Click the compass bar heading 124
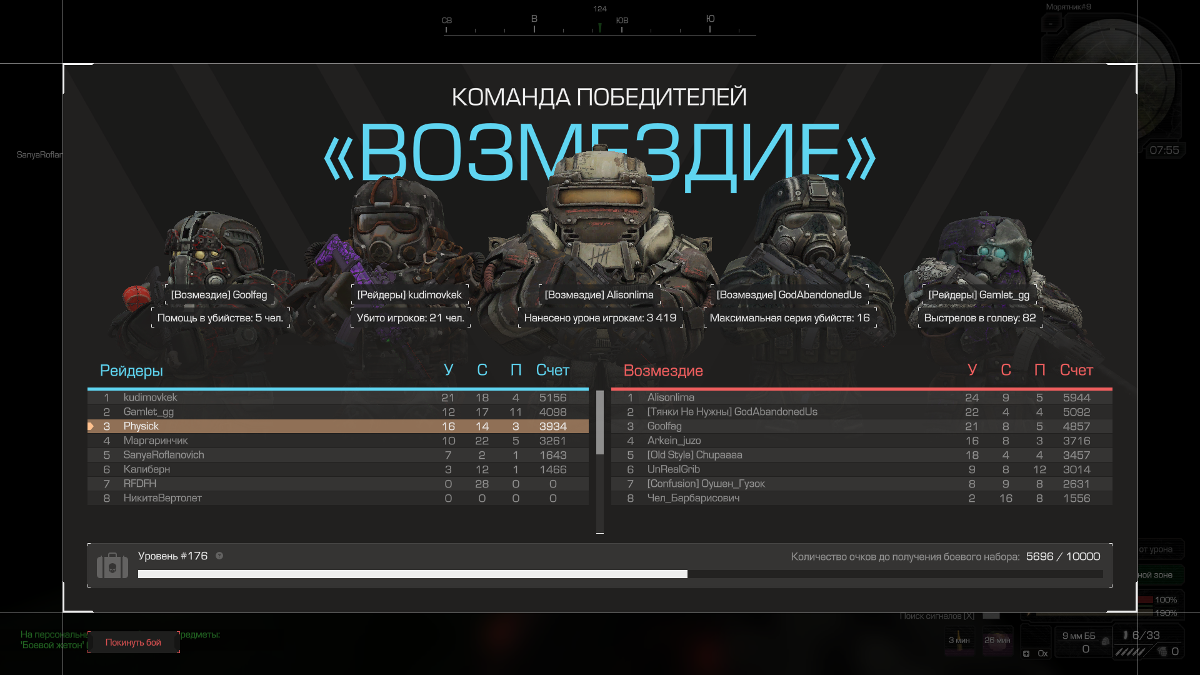The height and width of the screenshot is (675, 1200). (600, 22)
